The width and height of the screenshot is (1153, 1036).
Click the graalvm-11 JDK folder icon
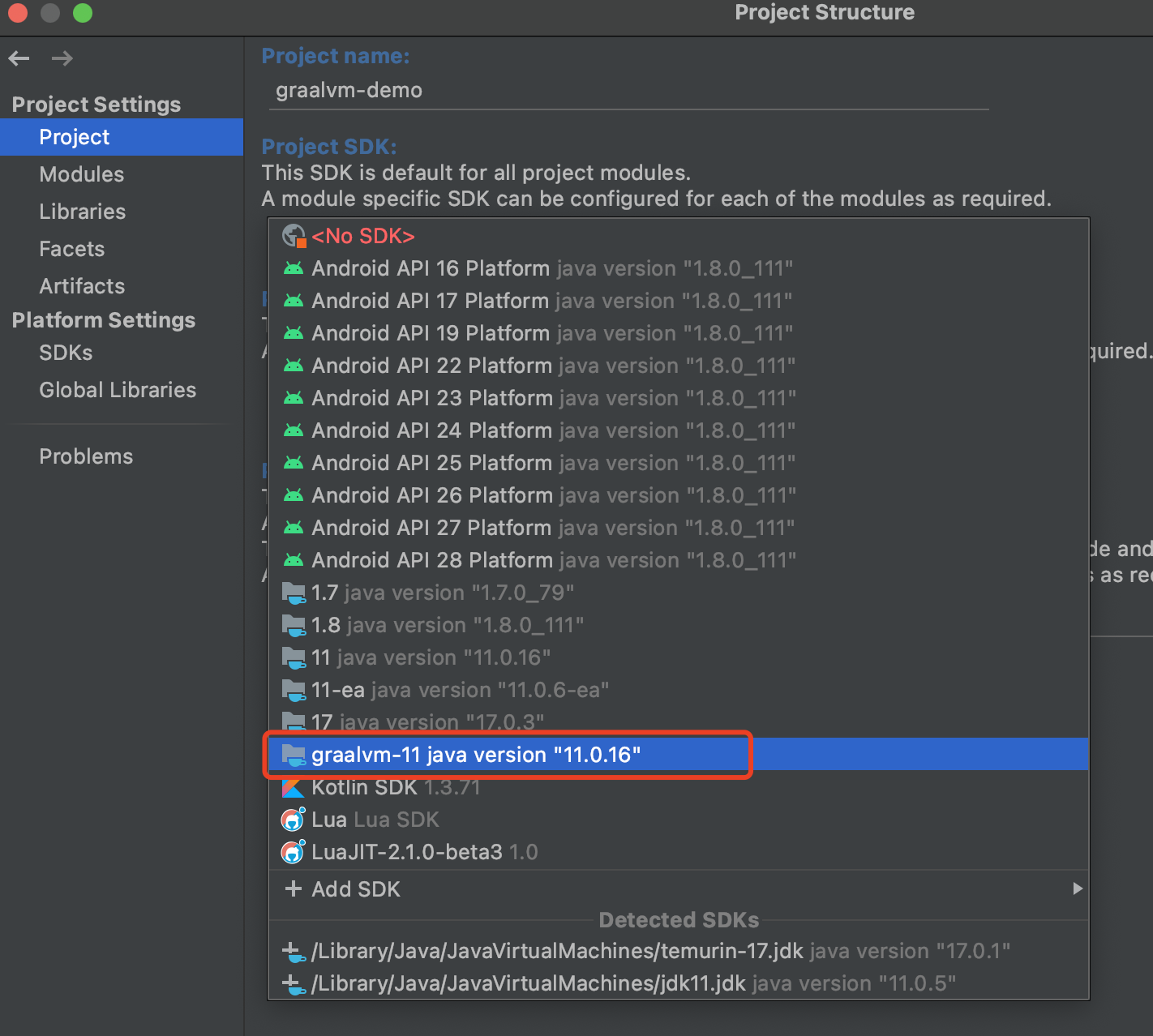coord(294,756)
